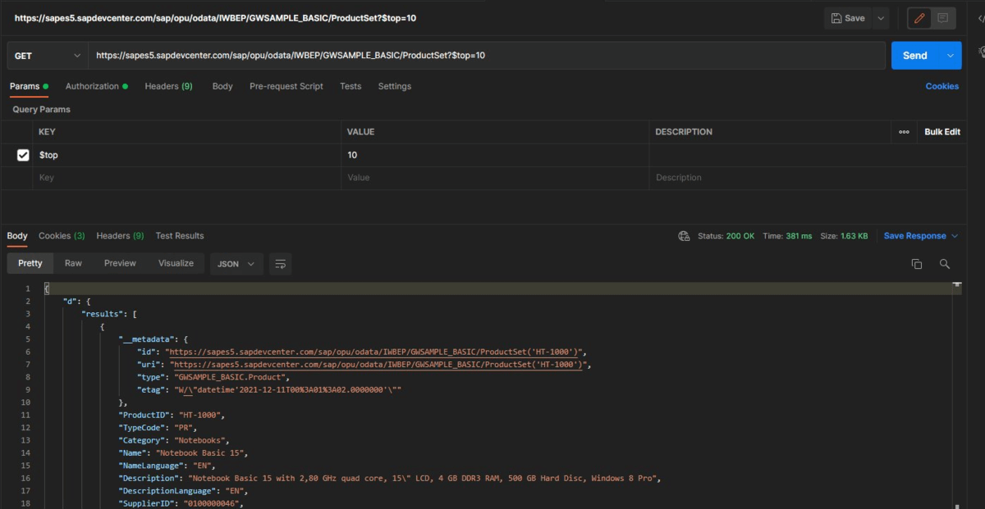Switch to the Test Results tab

180,236
